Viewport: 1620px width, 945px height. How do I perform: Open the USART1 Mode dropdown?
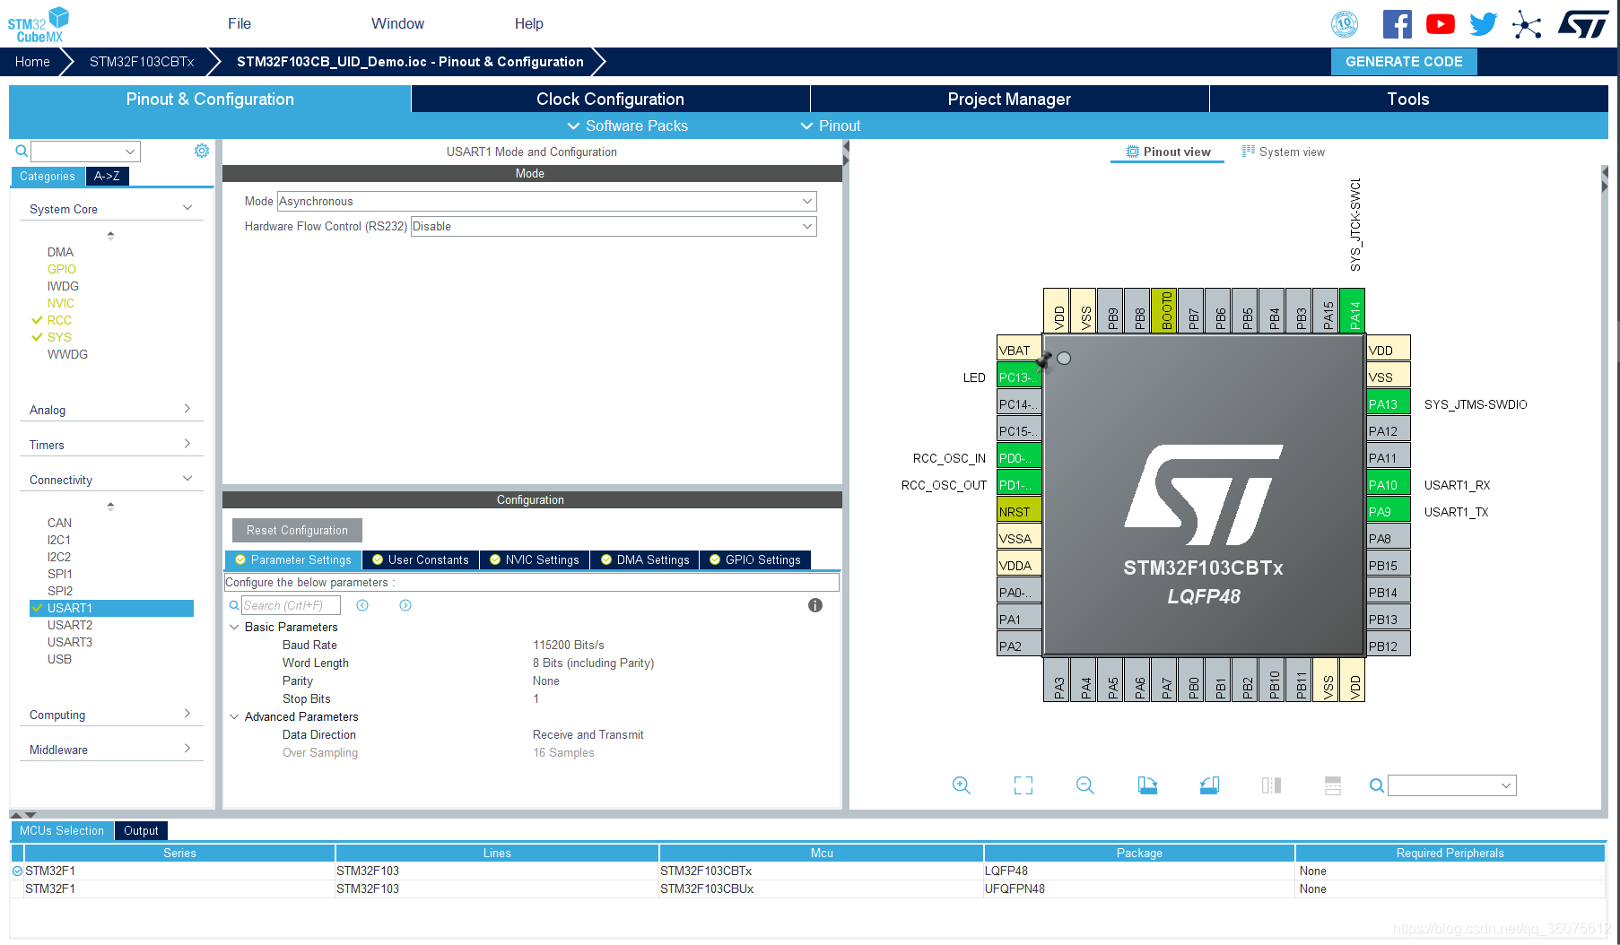pyautogui.click(x=546, y=201)
